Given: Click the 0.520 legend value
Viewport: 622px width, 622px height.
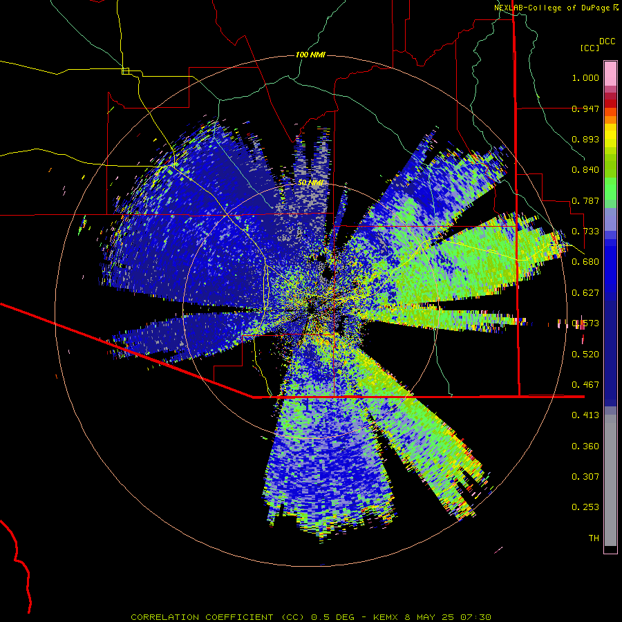Looking at the screenshot, I should (585, 355).
